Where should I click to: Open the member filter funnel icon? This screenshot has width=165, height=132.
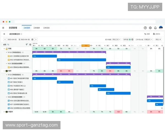(x=27, y=45)
